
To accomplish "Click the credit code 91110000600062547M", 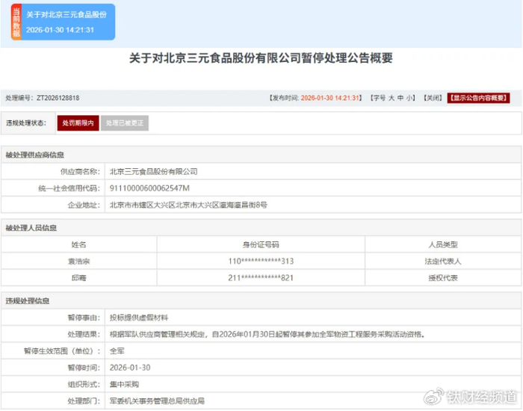I will (149, 188).
